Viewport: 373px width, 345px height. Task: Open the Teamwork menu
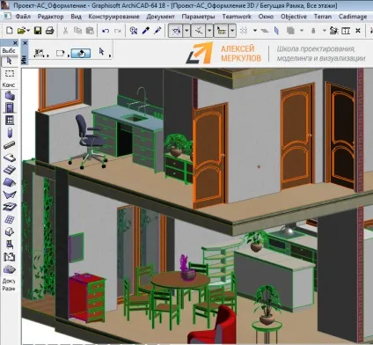[237, 17]
